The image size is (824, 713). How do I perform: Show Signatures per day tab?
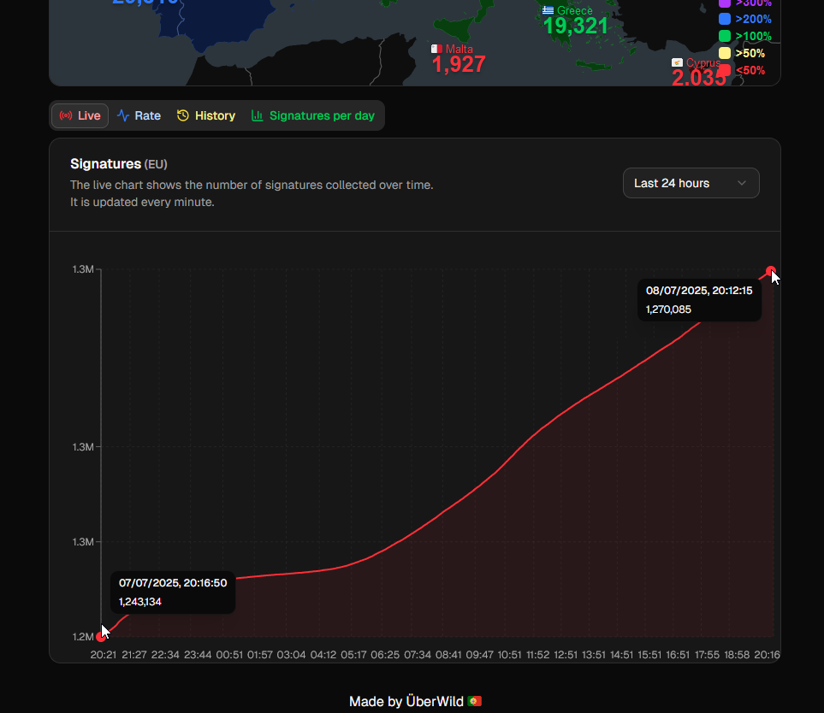pos(313,115)
